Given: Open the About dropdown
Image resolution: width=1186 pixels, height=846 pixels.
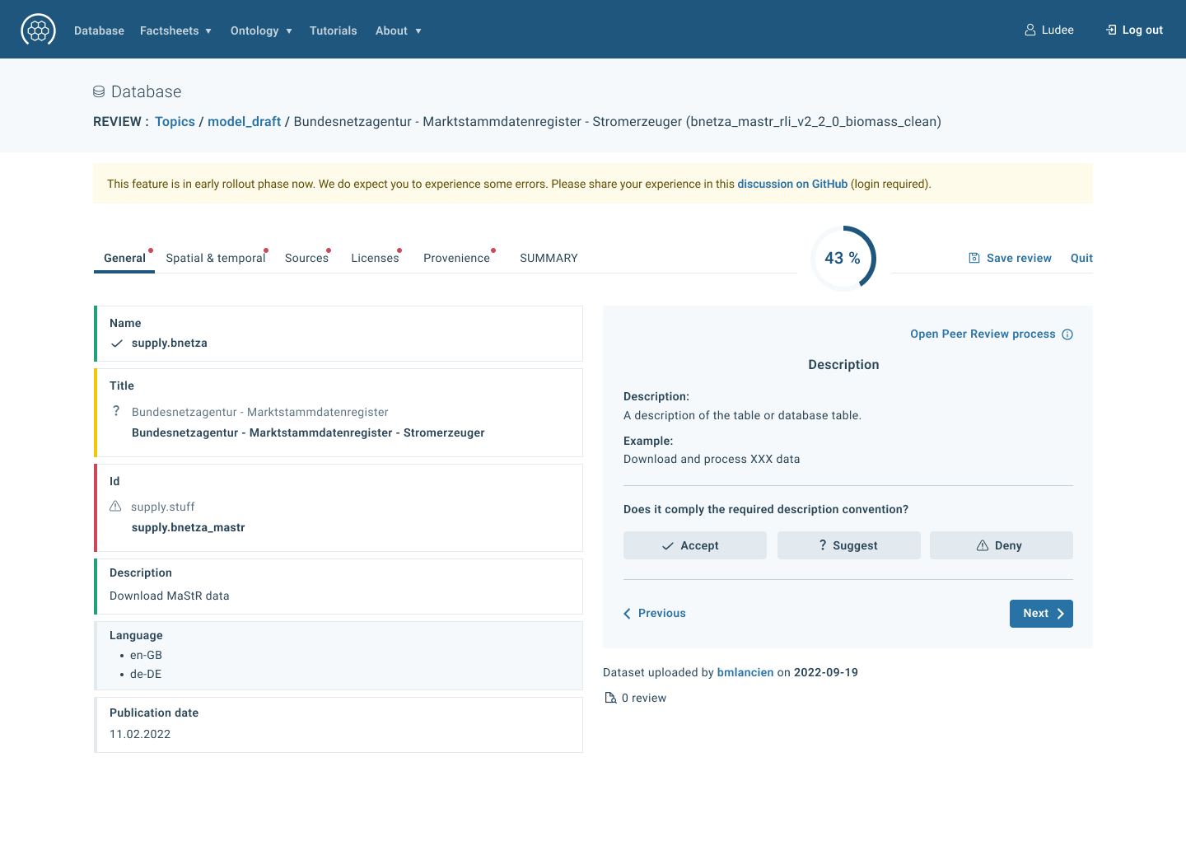Looking at the screenshot, I should click(398, 30).
